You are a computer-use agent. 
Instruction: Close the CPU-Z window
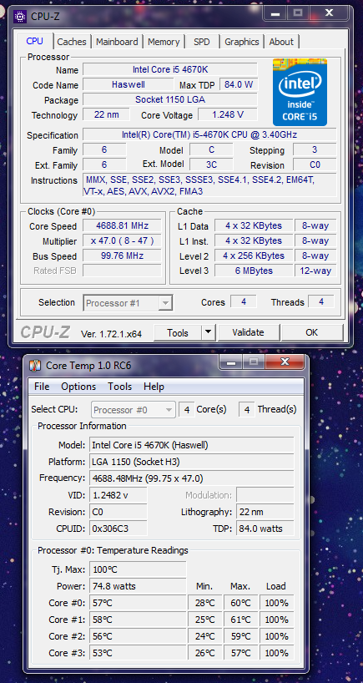[x=329, y=13]
